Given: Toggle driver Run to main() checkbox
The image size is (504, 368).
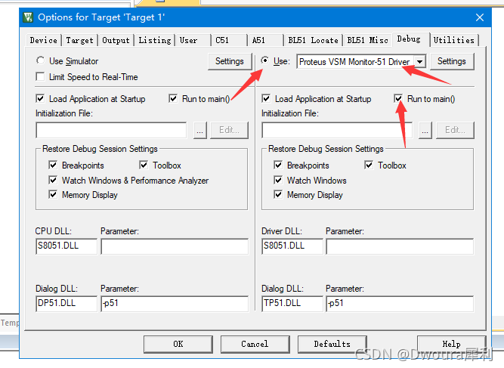Looking at the screenshot, I should (398, 98).
